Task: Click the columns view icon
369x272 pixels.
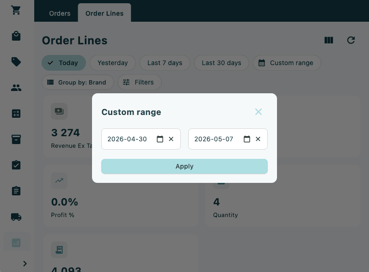Action: coord(329,40)
